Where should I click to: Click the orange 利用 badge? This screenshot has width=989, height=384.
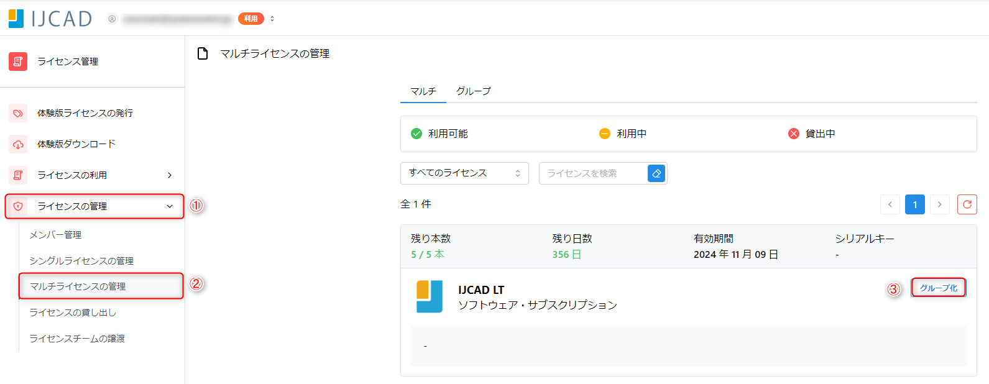click(x=251, y=19)
